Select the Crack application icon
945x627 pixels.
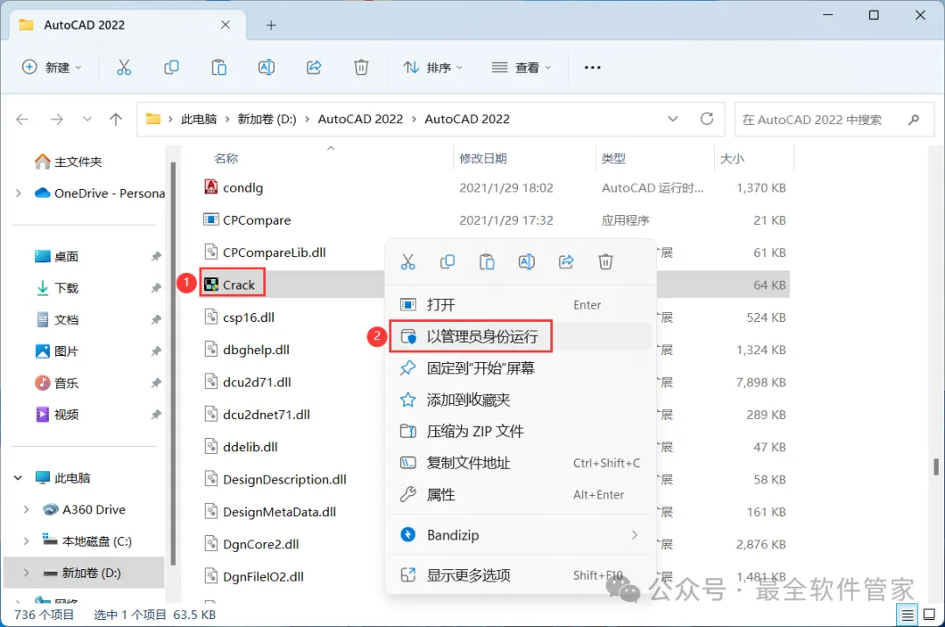pos(211,284)
